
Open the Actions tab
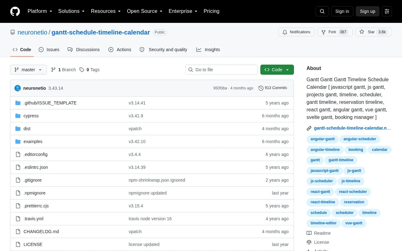click(120, 50)
